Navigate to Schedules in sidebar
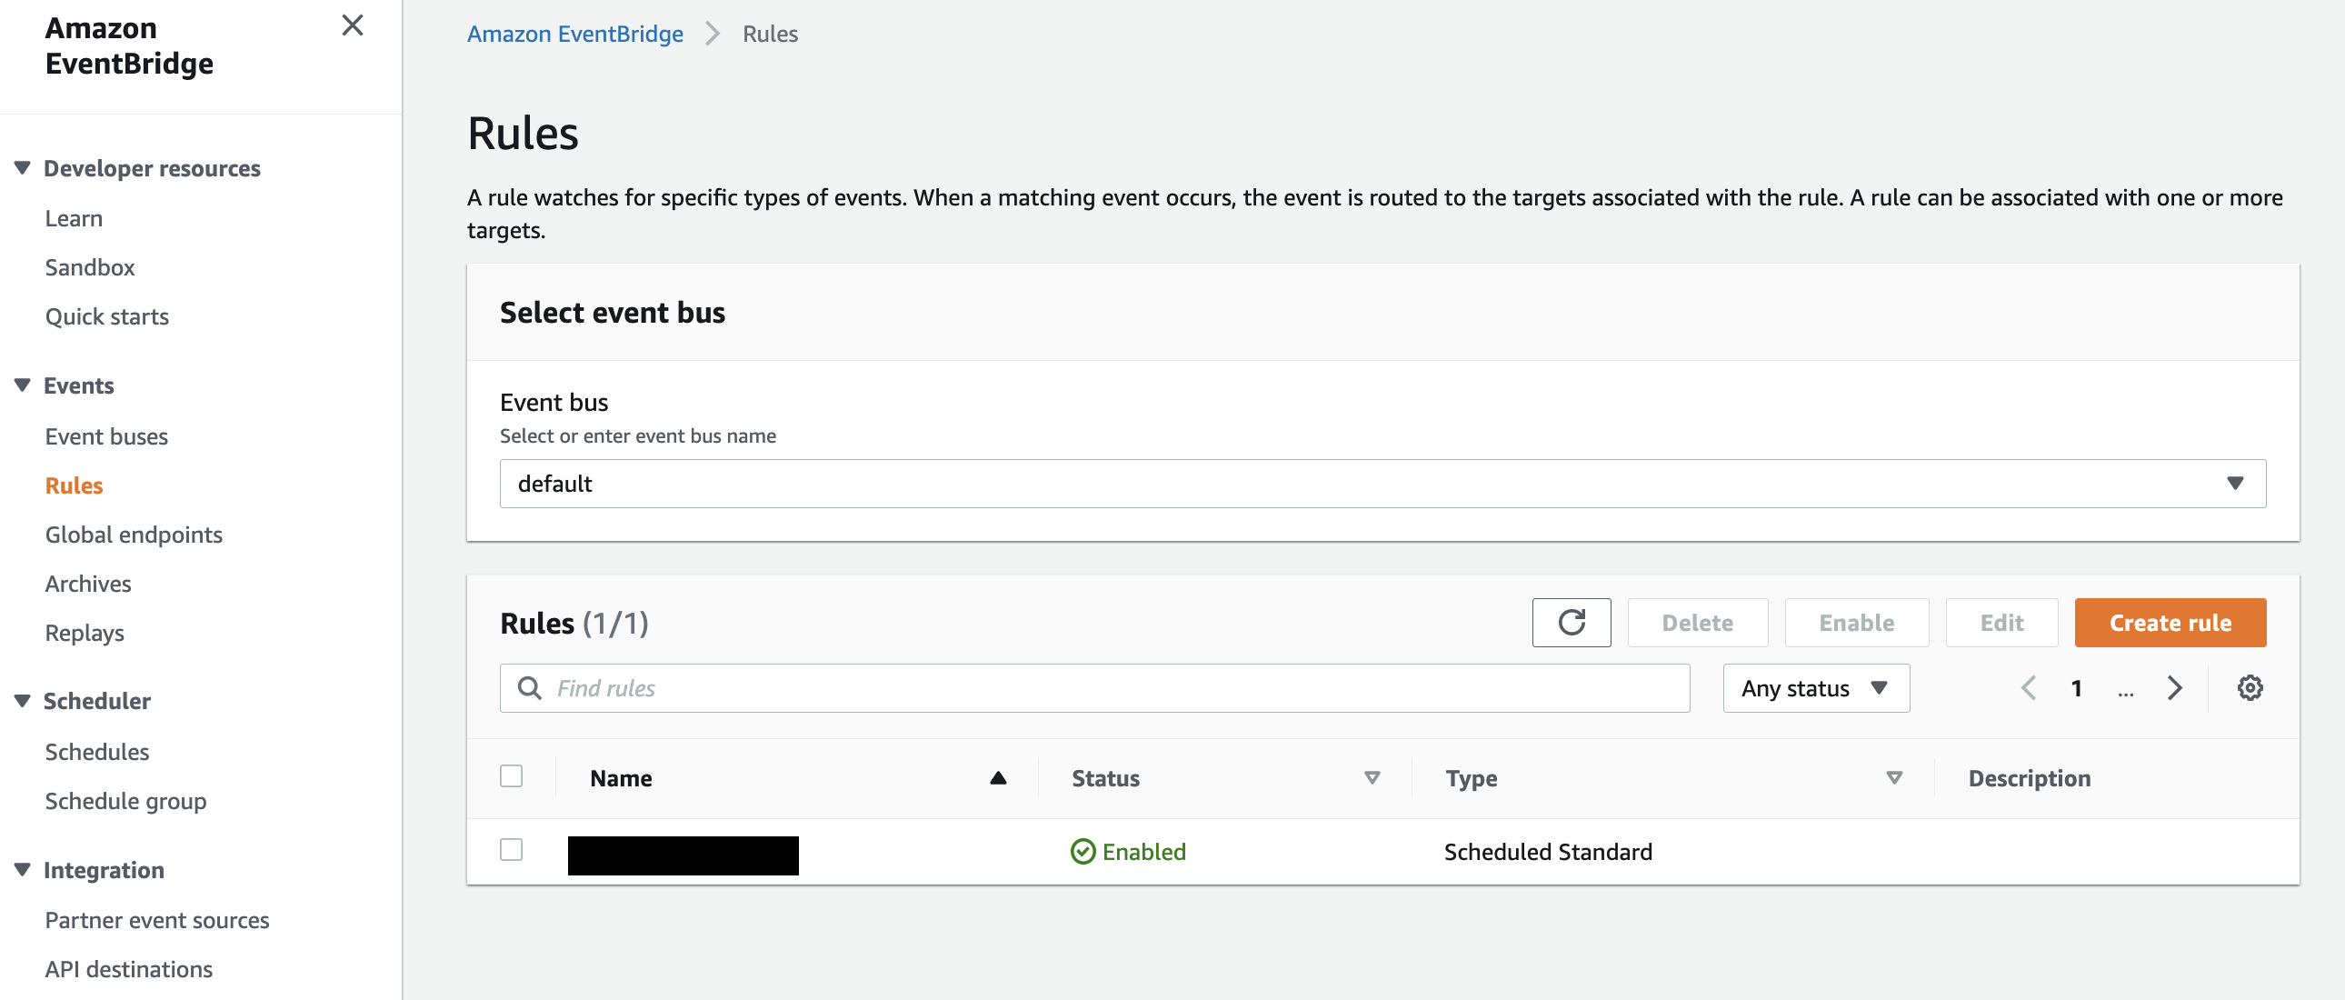 click(x=96, y=752)
